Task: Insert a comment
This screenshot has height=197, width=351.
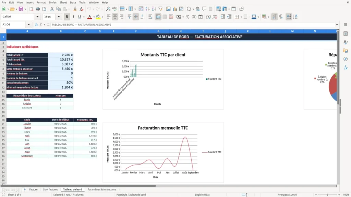Action: (204, 9)
